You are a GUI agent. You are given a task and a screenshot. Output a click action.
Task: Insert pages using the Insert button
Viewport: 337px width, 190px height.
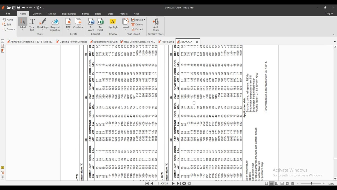[126, 24]
